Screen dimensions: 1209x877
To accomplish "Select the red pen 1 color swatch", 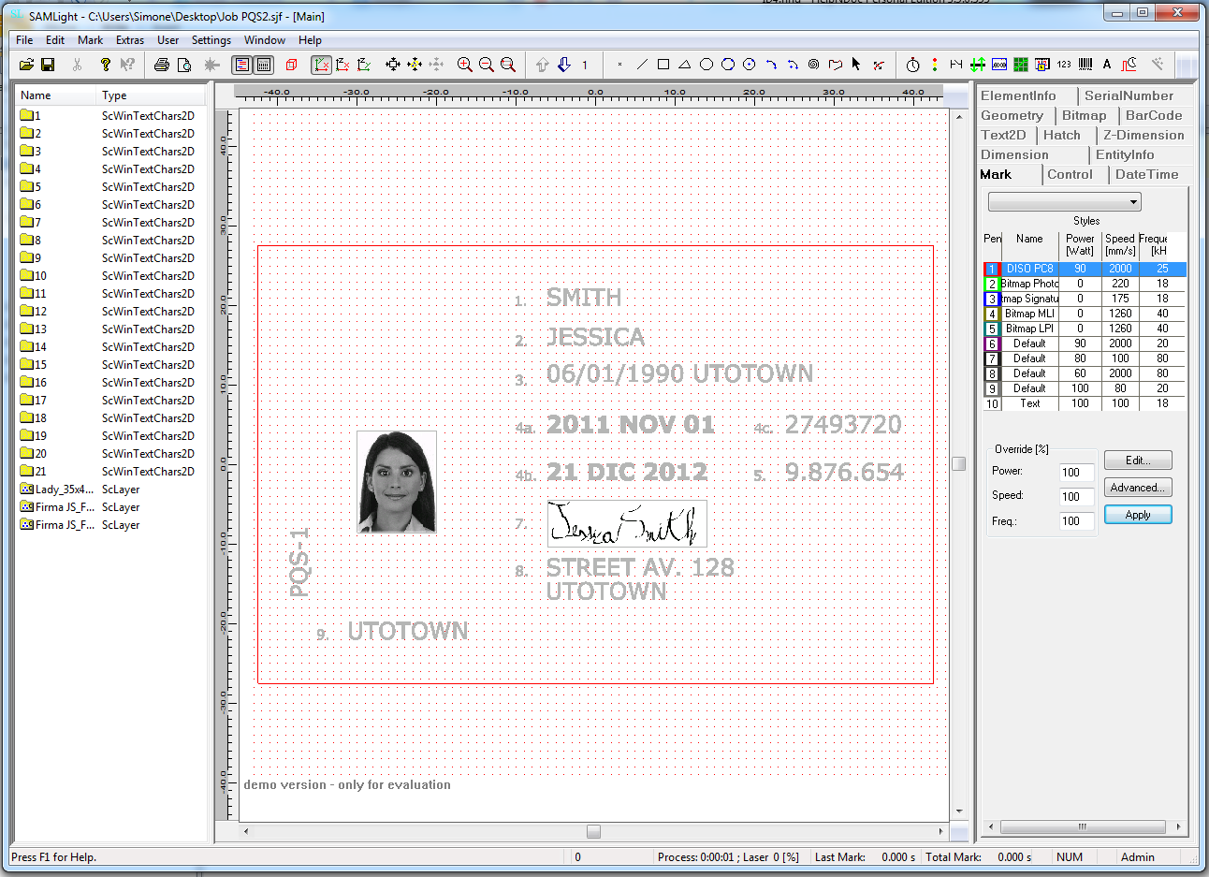I will click(992, 269).
